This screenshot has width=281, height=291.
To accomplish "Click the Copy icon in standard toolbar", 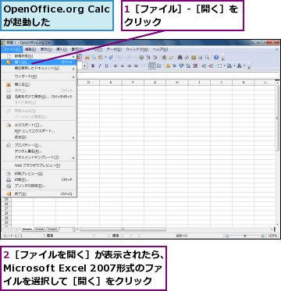I will 94,58.
